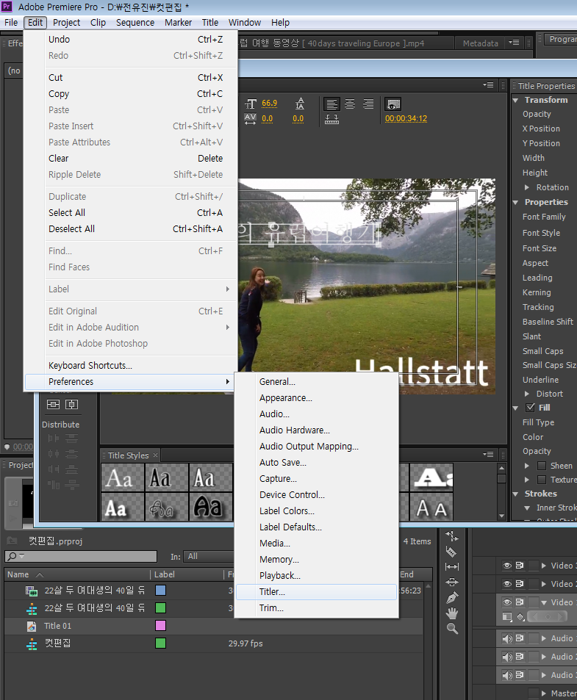
Task: Click the 컷편집 sequence icon in Project
Action: (32, 643)
